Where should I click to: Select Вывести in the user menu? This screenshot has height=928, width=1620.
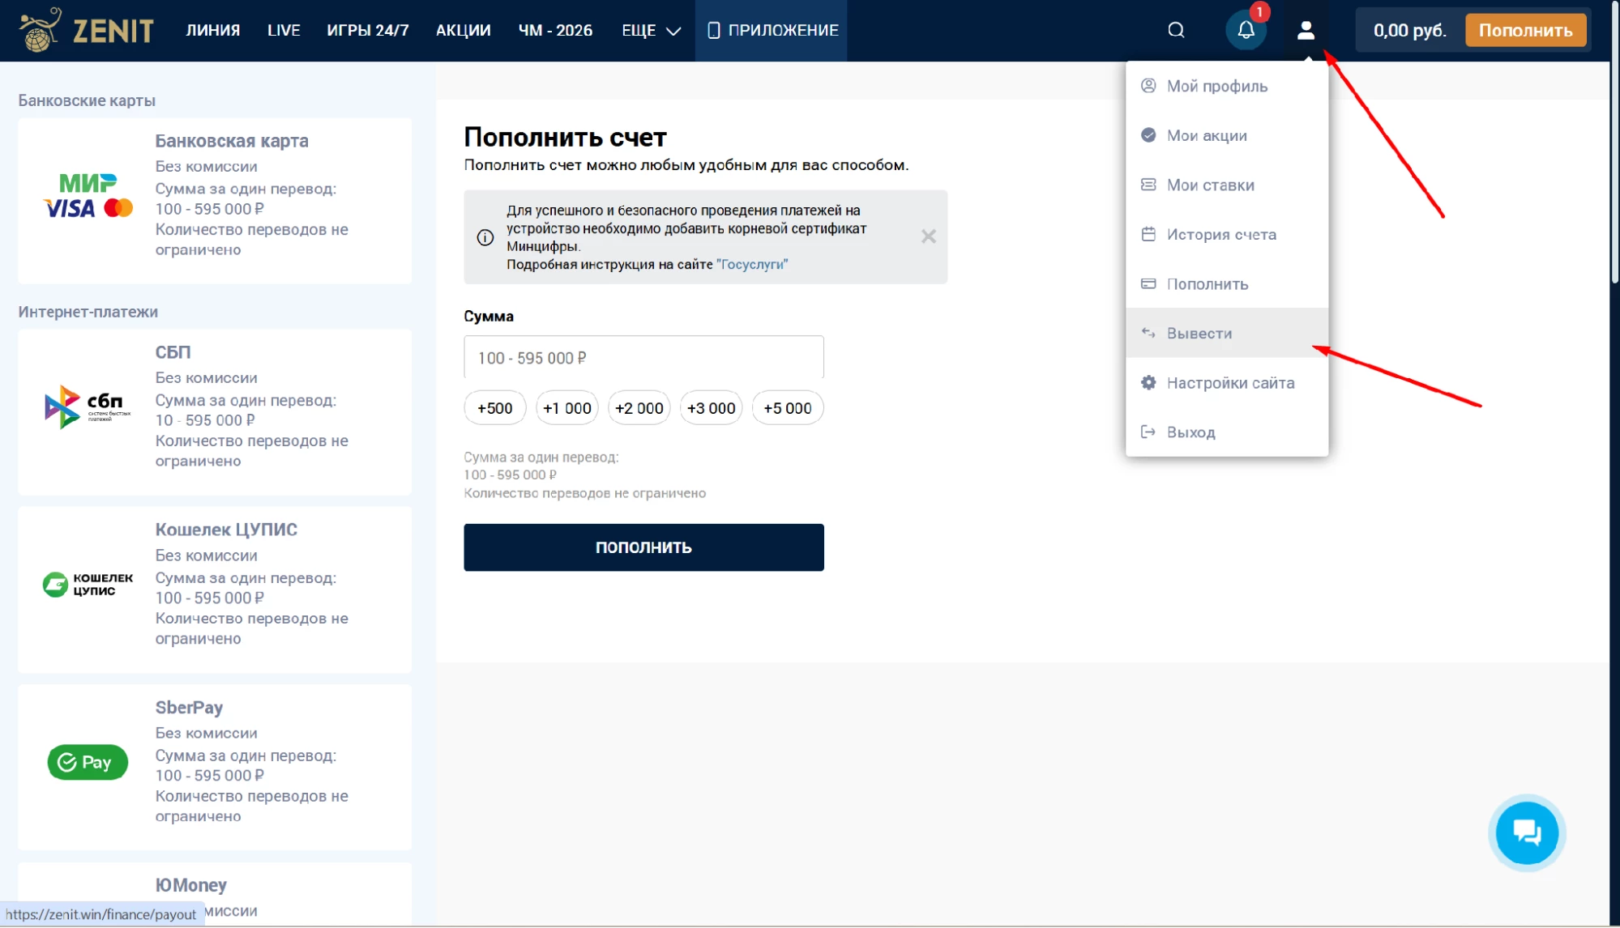click(1227, 333)
